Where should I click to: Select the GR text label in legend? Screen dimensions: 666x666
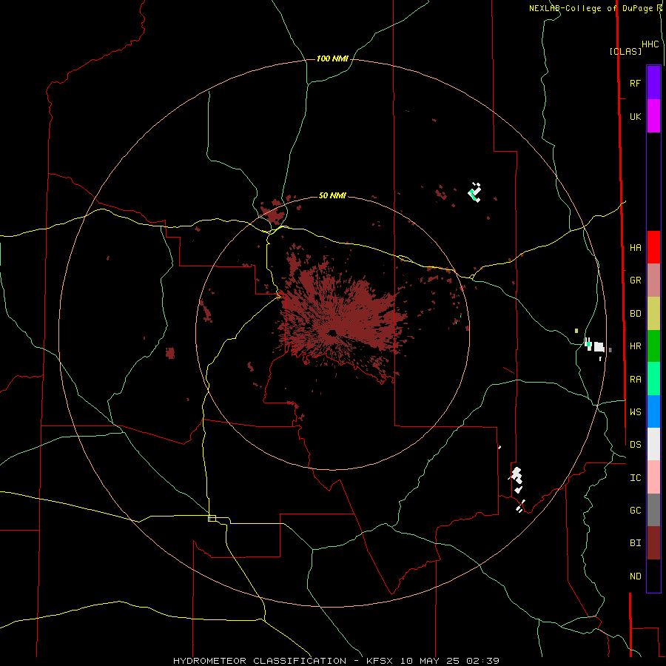pos(635,280)
